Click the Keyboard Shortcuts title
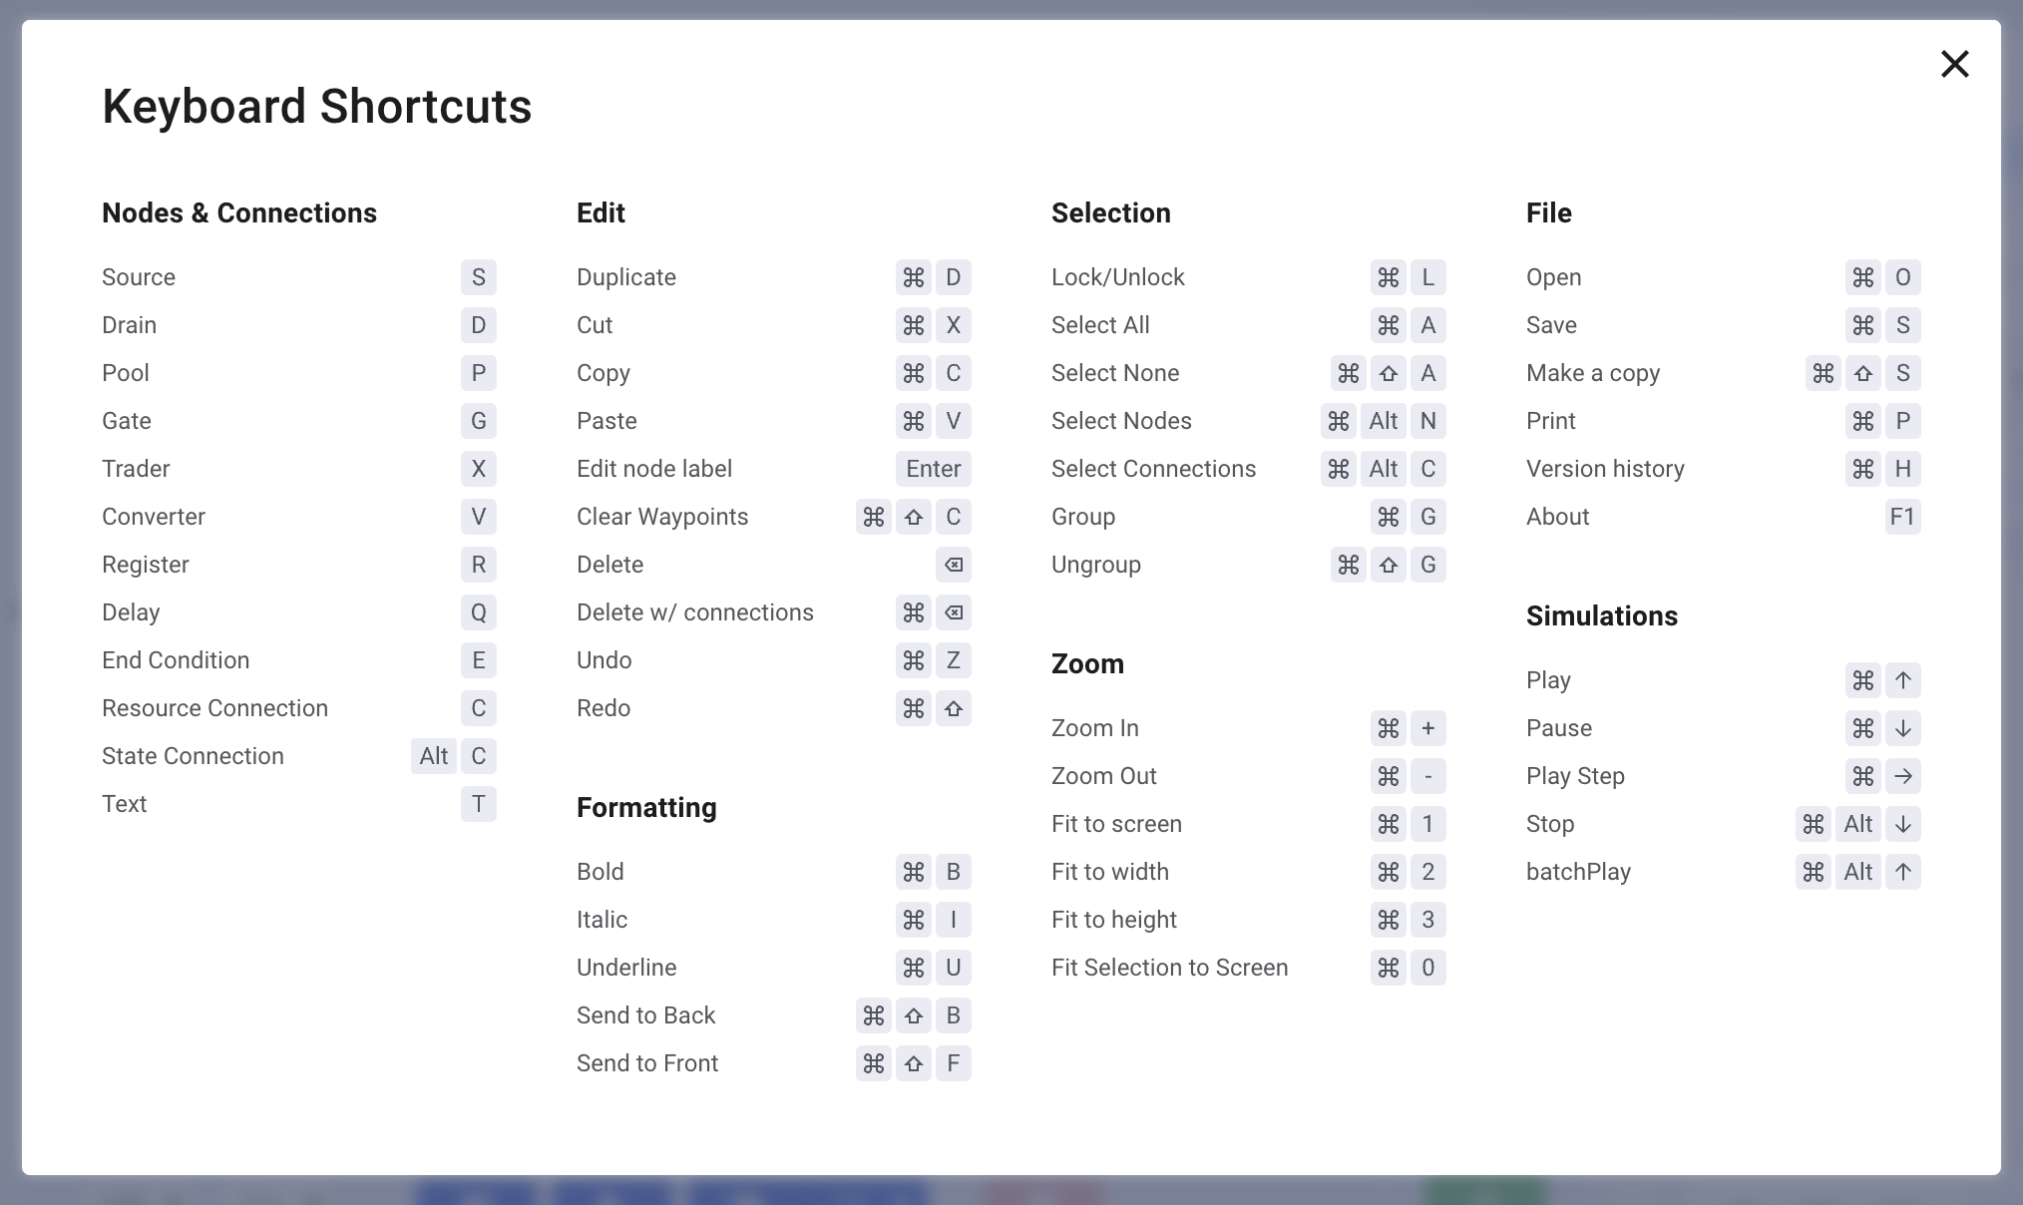This screenshot has height=1205, width=2023. click(x=317, y=106)
